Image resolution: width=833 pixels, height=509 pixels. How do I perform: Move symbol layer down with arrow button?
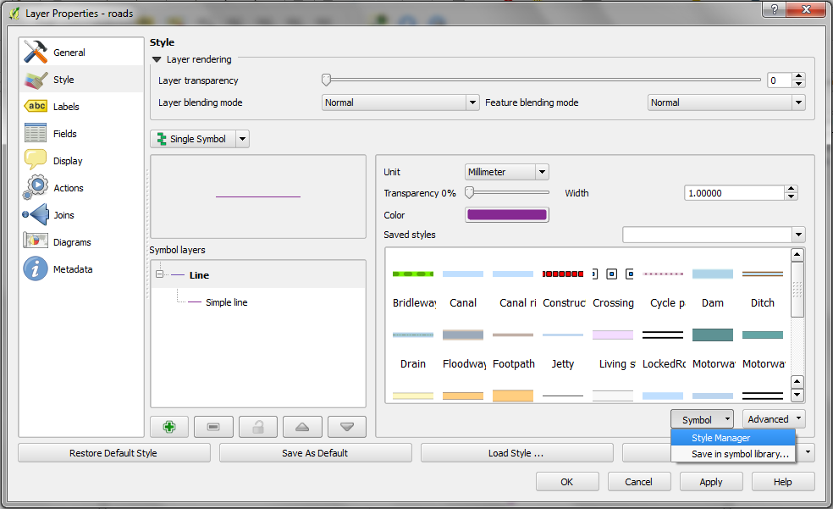pyautogui.click(x=347, y=427)
